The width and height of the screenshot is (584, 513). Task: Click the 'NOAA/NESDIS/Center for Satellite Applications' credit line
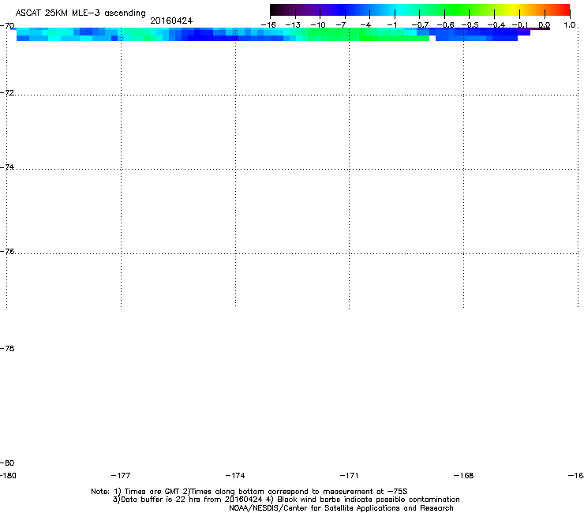(341, 508)
